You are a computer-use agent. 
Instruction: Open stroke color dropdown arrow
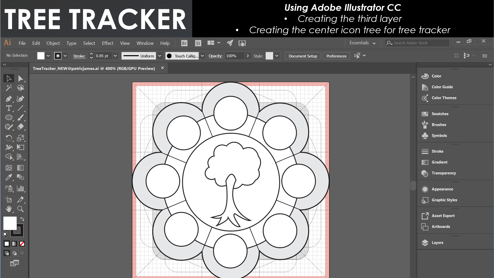pos(65,56)
